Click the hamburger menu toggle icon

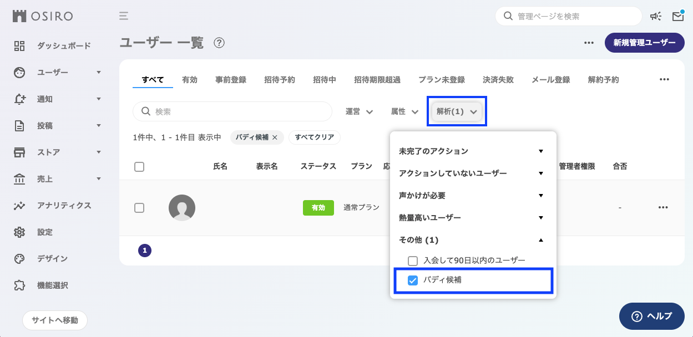[124, 16]
